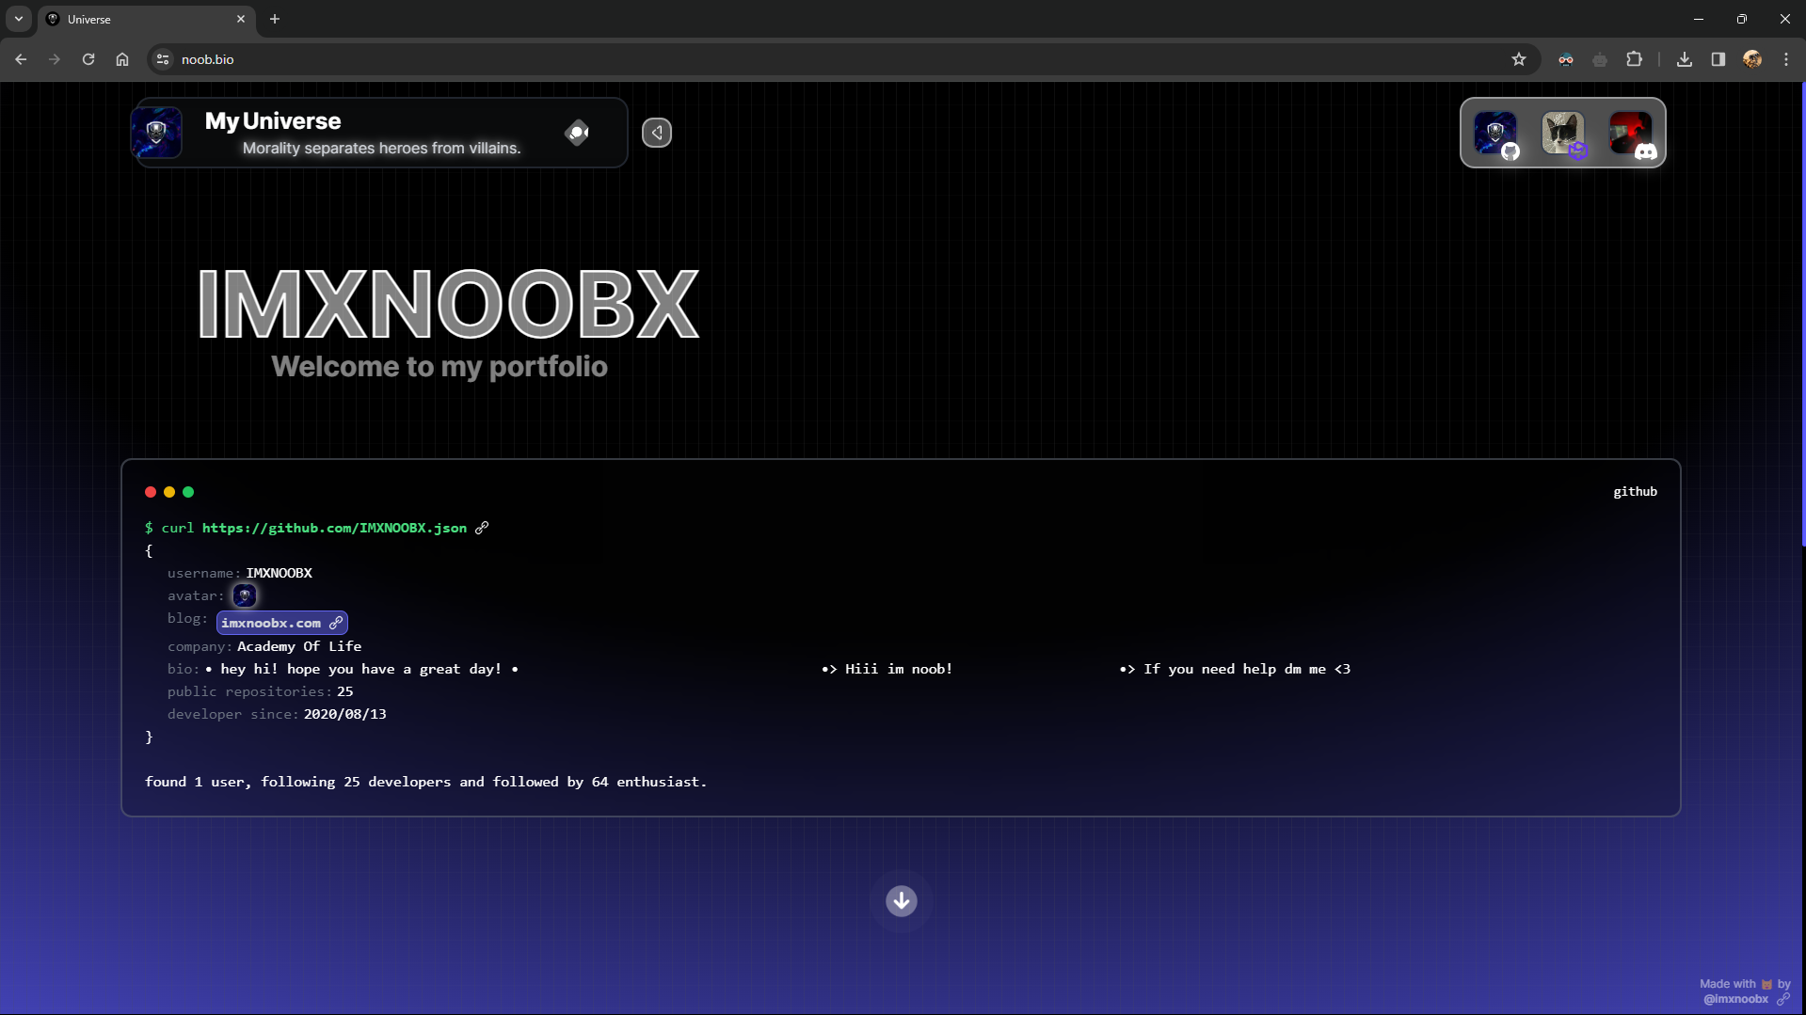Toggle the browser side panel
This screenshot has width=1806, height=1015.
pyautogui.click(x=1718, y=59)
